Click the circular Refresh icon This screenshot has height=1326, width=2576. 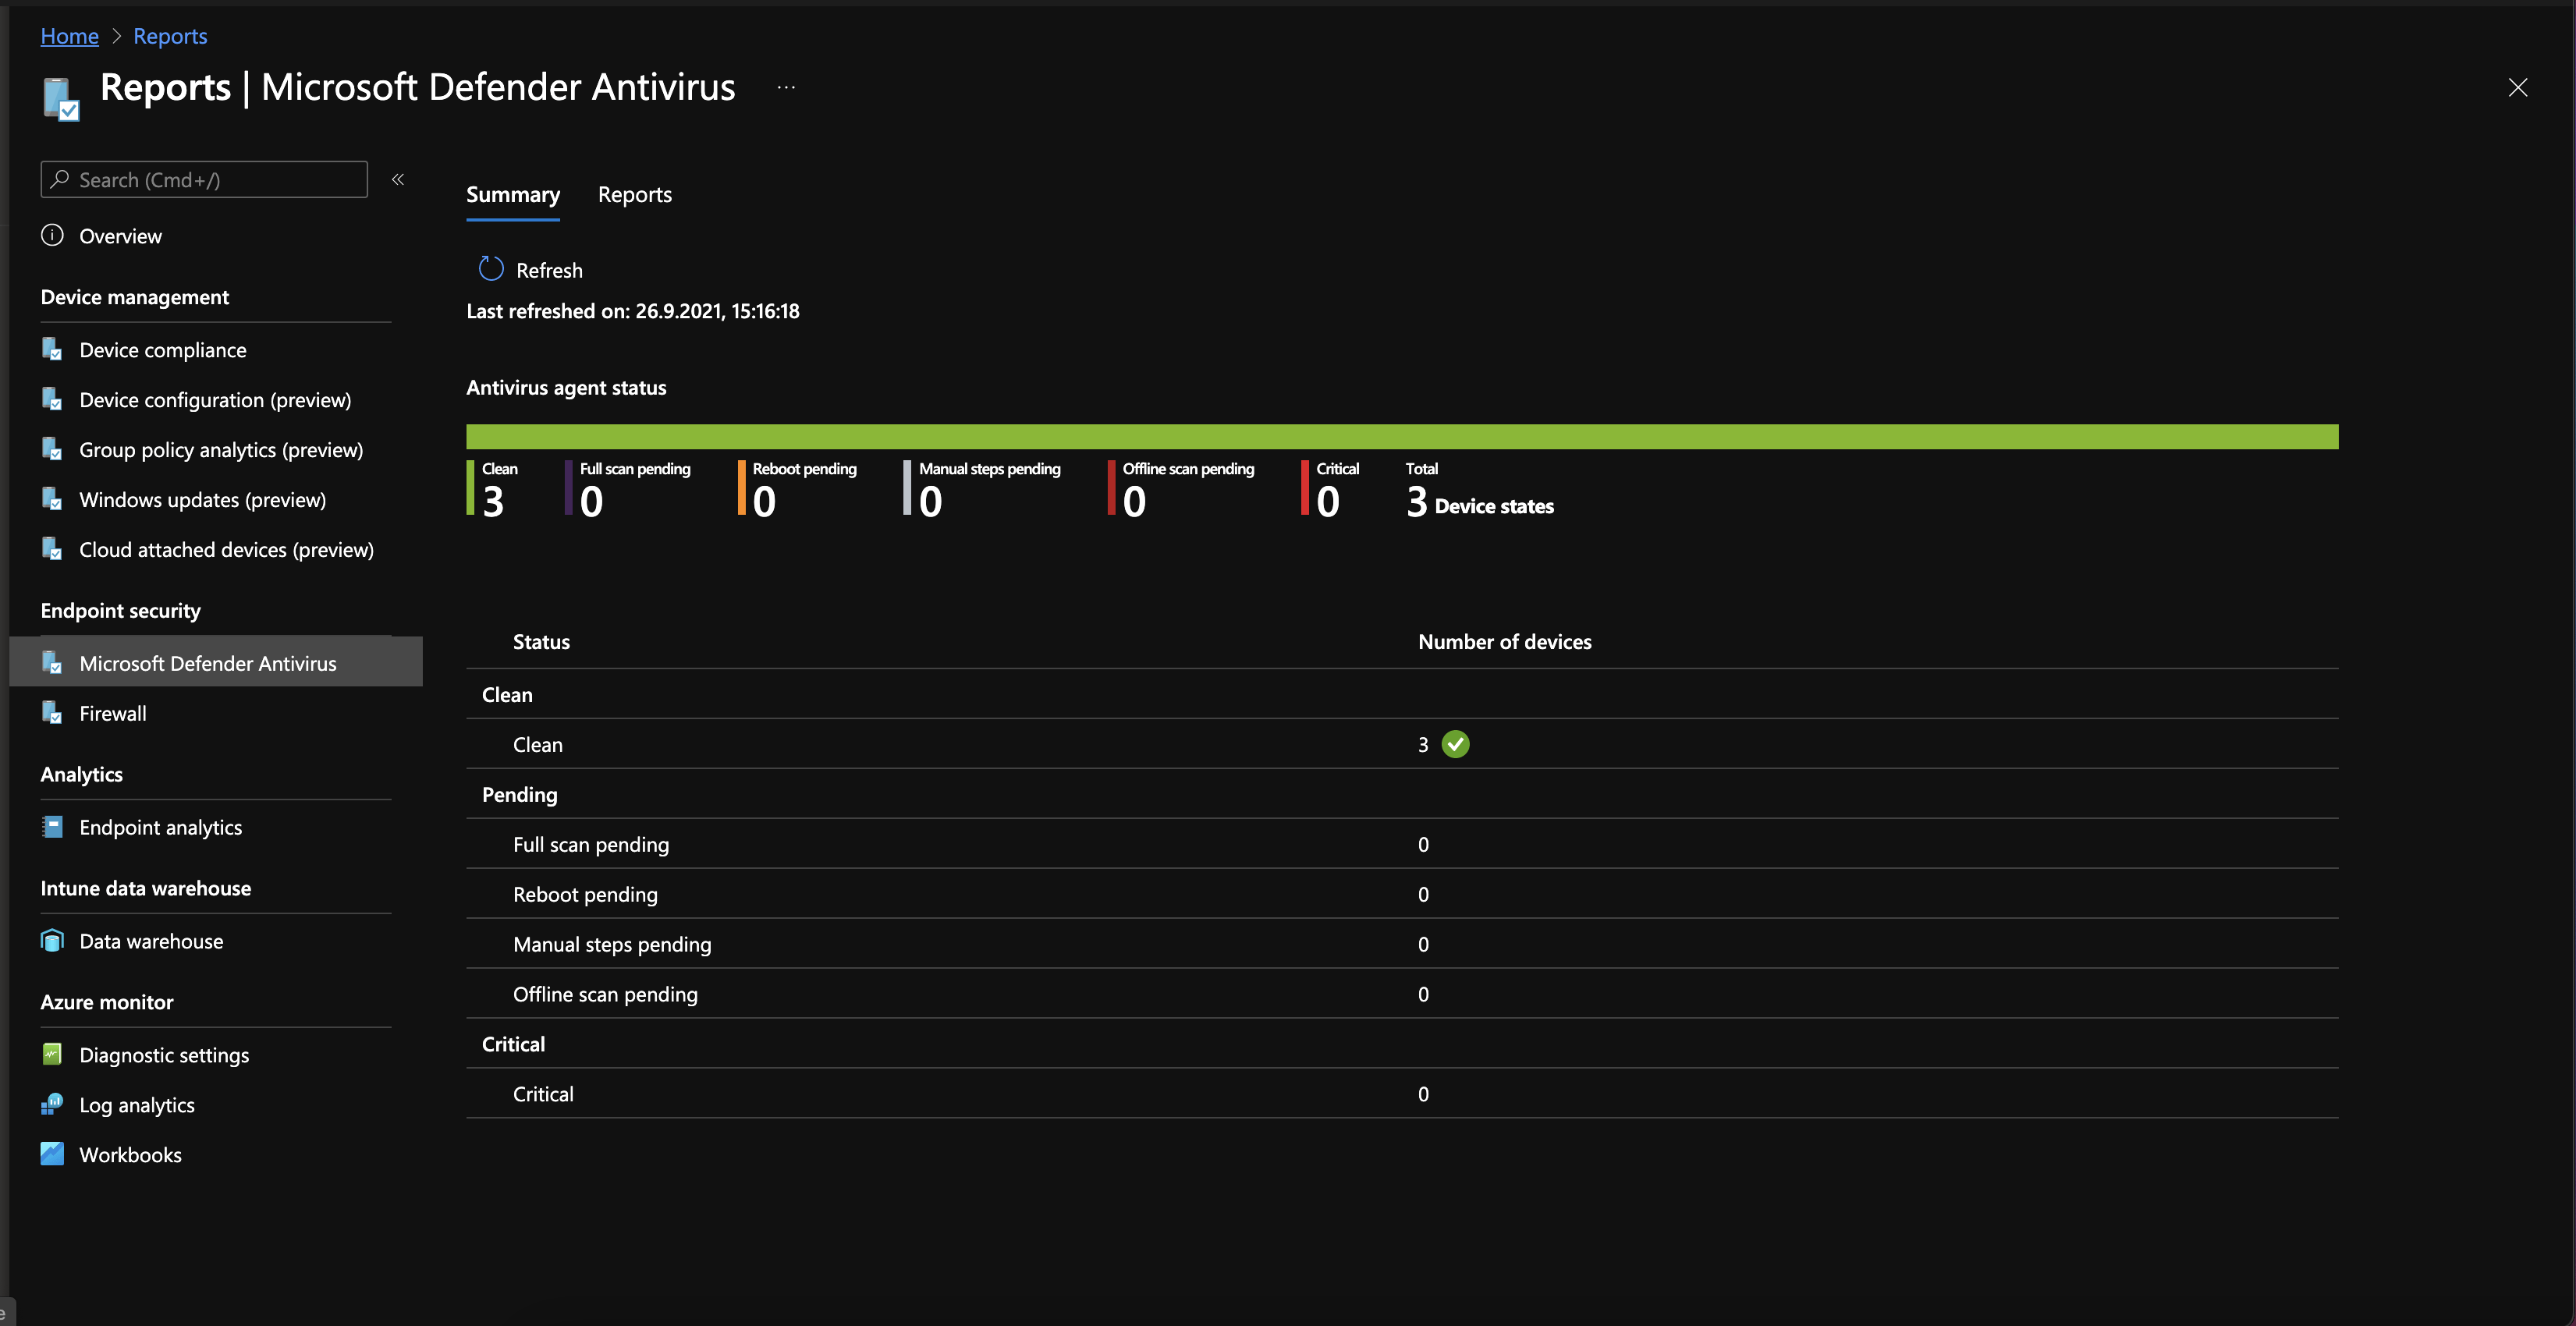tap(491, 269)
